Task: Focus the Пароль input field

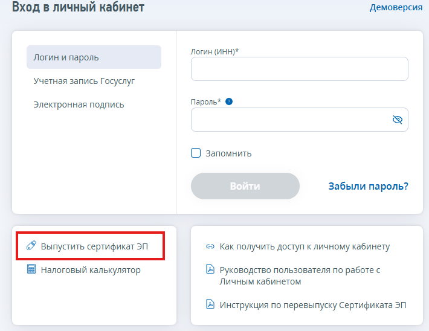Action: tap(290, 120)
